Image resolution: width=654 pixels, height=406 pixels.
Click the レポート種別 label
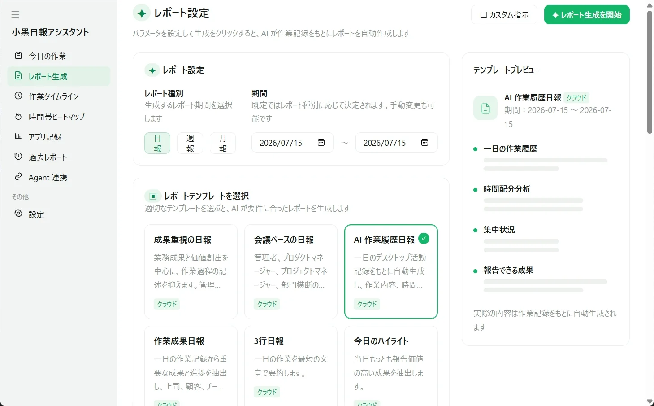164,93
